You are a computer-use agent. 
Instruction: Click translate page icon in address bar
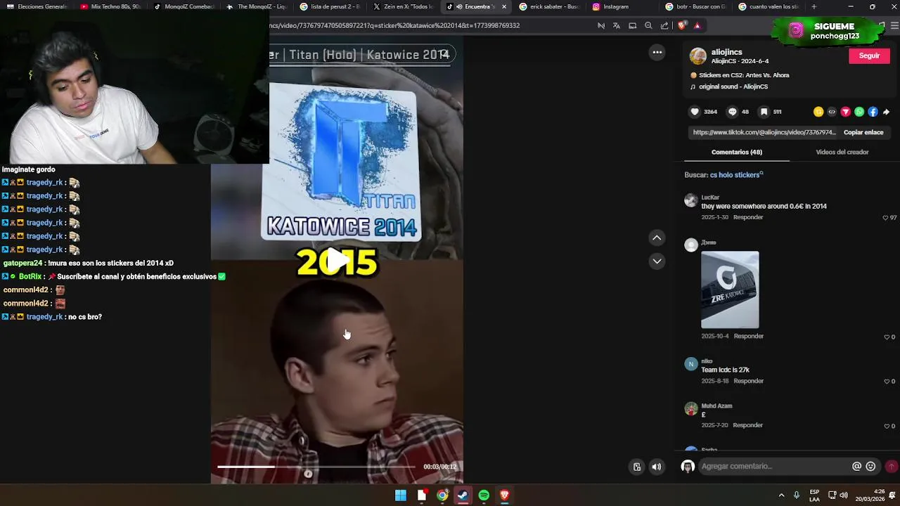(x=617, y=25)
